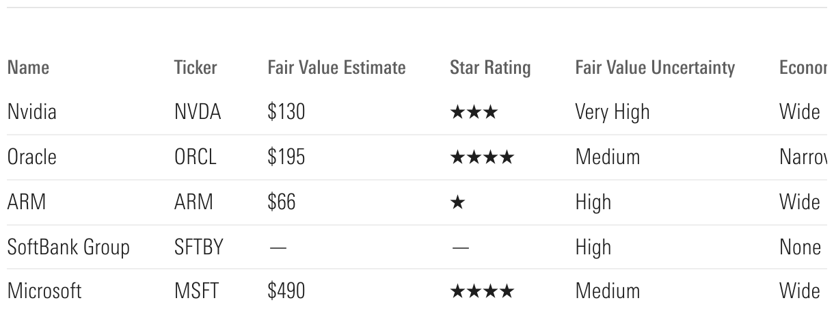
Task: Click the Microsoft company name
Action: [x=44, y=291]
